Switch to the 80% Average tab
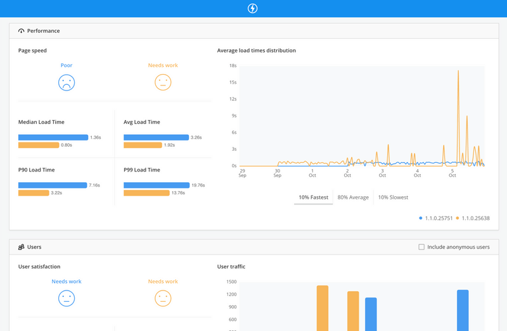The image size is (507, 331). (x=353, y=197)
